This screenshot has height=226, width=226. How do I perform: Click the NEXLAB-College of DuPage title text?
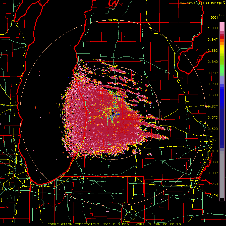[x=200, y=3]
